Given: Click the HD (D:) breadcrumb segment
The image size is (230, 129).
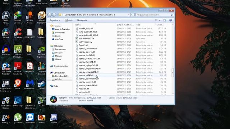Looking at the screenshot, I should point(82,15).
